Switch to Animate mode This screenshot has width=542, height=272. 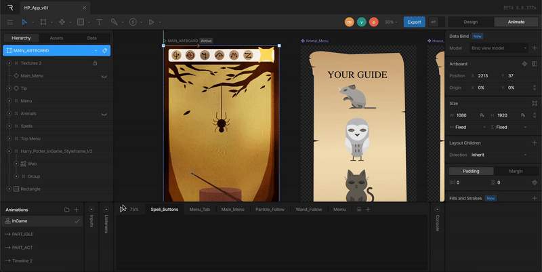tap(516, 22)
